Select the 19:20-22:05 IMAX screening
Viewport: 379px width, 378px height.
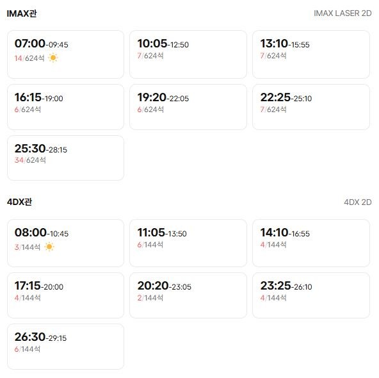coord(188,107)
